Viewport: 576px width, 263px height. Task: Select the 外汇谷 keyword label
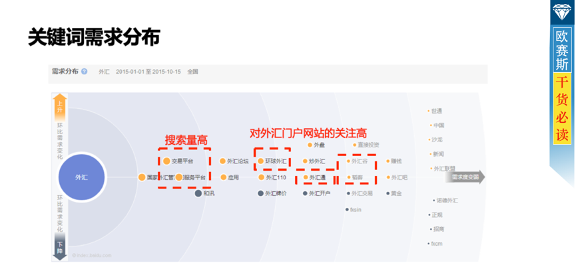360,161
